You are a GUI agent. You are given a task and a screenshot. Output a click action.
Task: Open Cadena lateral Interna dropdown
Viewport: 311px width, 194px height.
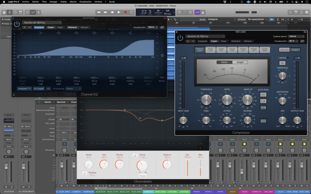coord(296,36)
